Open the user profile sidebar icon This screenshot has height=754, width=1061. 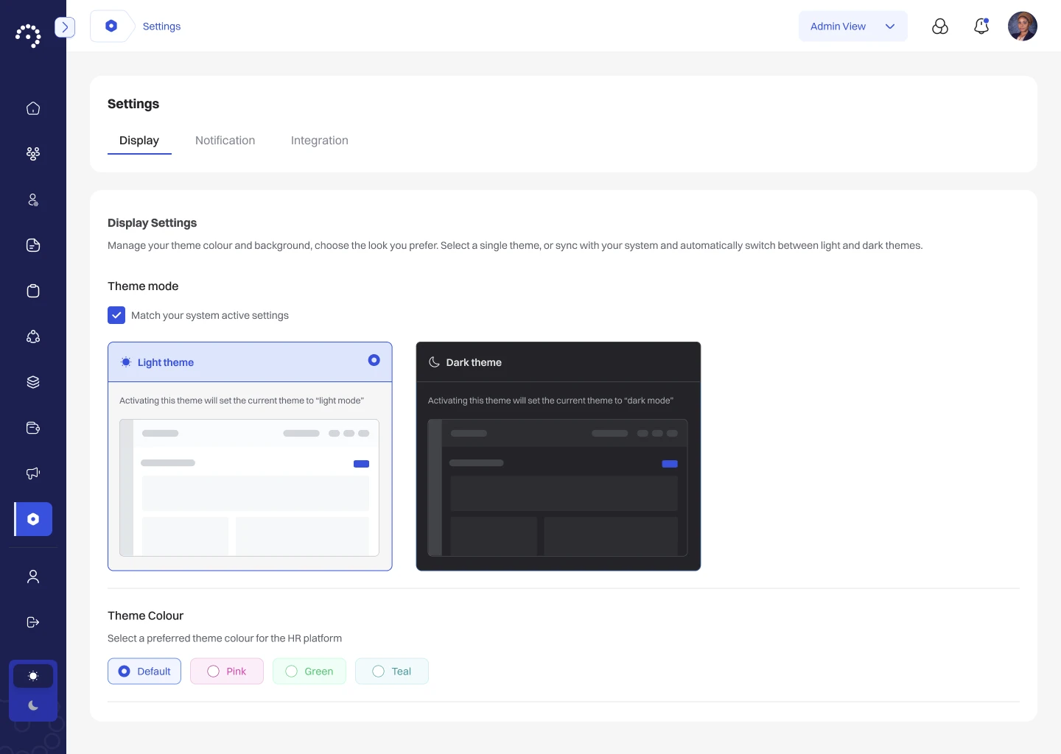33,577
